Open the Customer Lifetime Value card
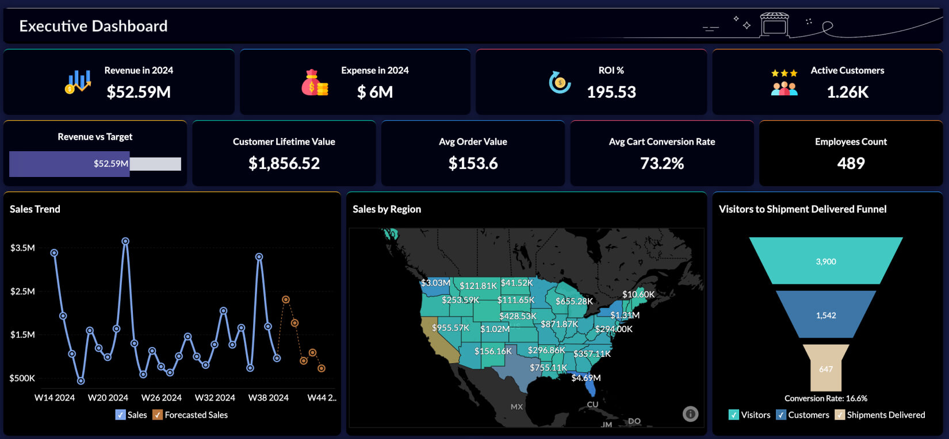Screen dimensions: 949x439 (x=284, y=153)
